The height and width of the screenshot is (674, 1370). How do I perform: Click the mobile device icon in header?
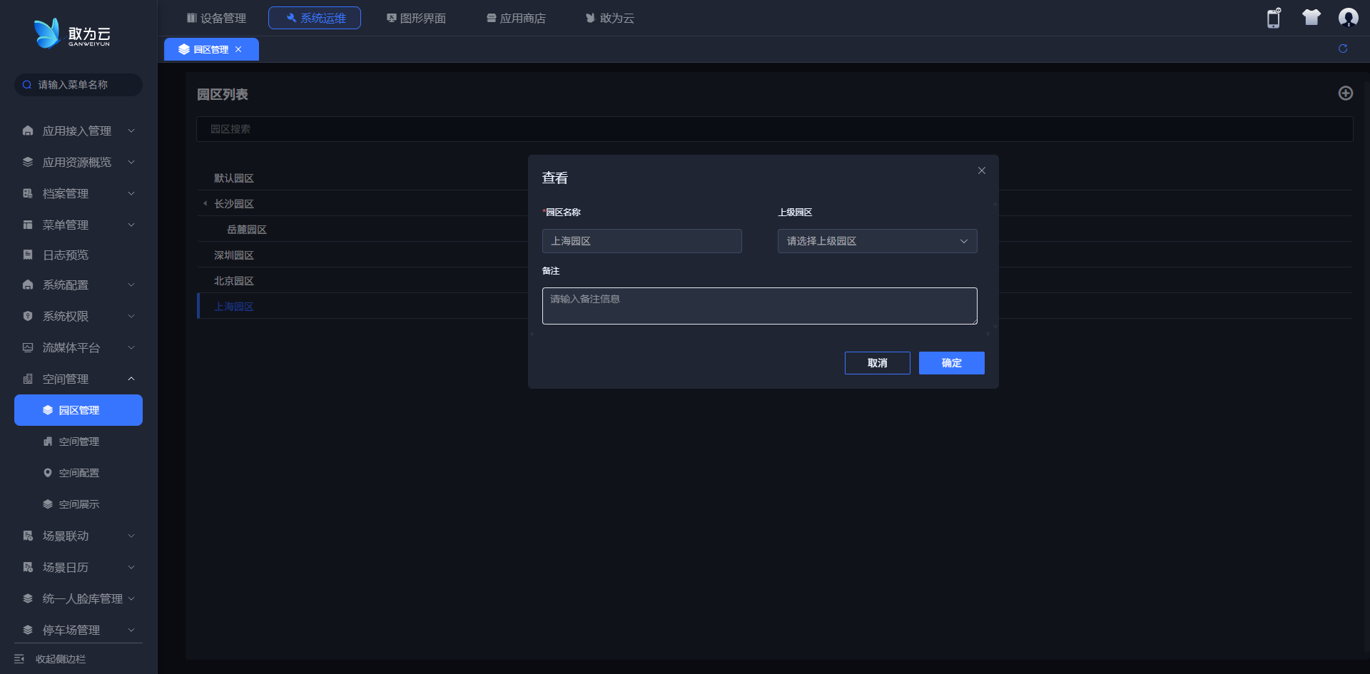pos(1274,18)
